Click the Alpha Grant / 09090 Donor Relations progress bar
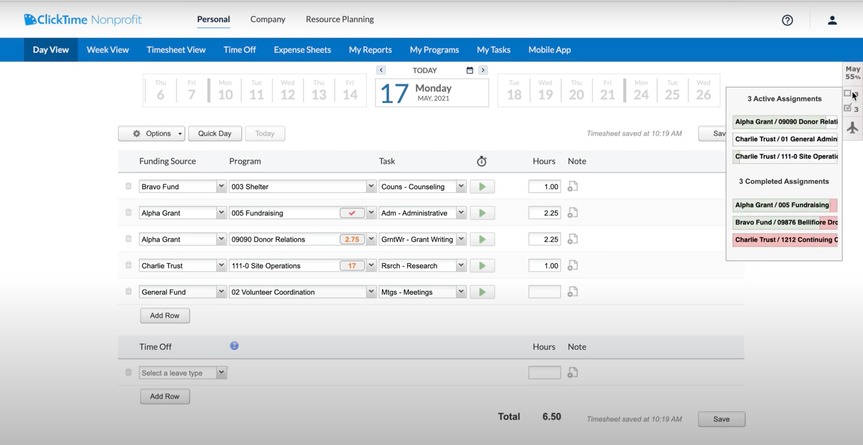The width and height of the screenshot is (863, 445). pos(784,122)
